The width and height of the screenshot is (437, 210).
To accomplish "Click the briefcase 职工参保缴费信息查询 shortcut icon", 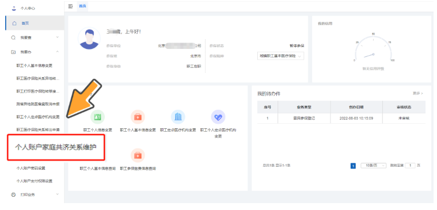I will click(138, 155).
